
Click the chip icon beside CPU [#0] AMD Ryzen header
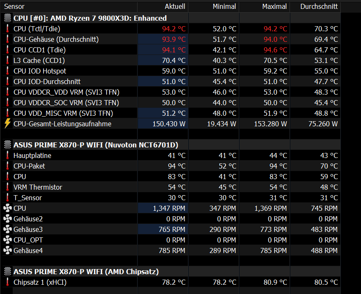coord(8,18)
